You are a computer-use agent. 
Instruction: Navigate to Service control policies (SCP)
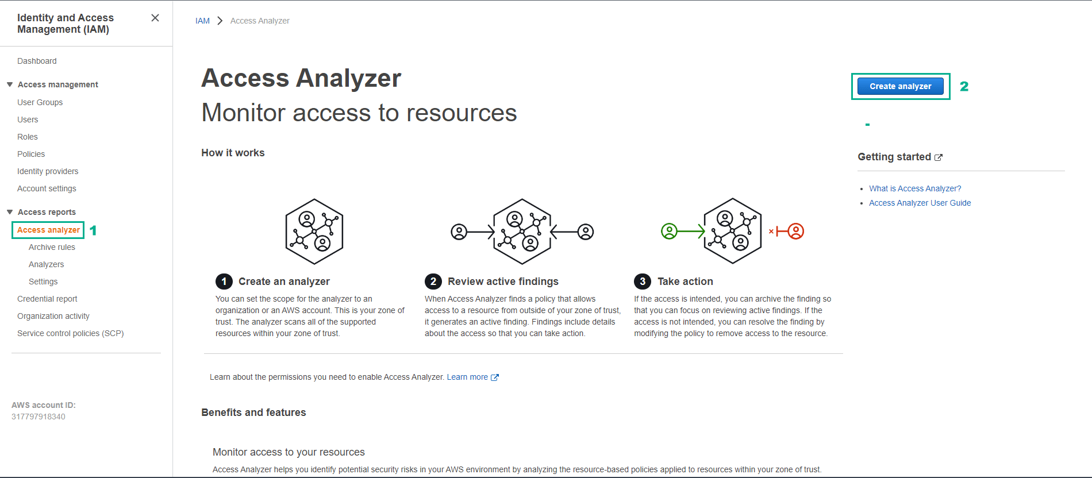point(70,333)
